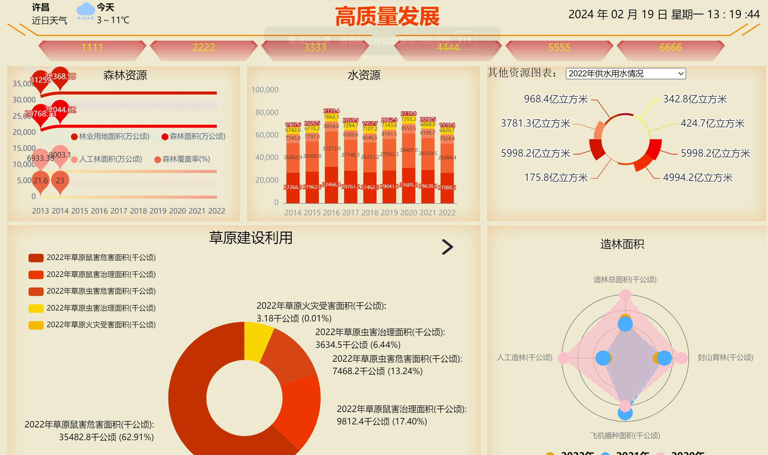Image resolution: width=768 pixels, height=455 pixels.
Task: Click the 968.4亿立方米 label
Action: click(556, 99)
